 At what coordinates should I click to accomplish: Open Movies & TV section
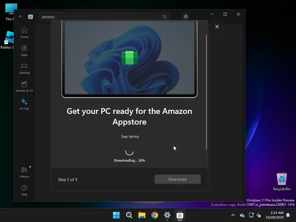(x=24, y=86)
